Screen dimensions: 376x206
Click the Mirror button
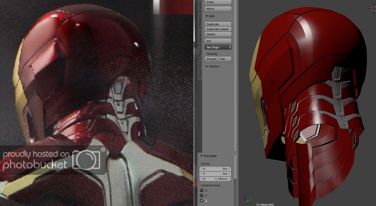point(218,9)
